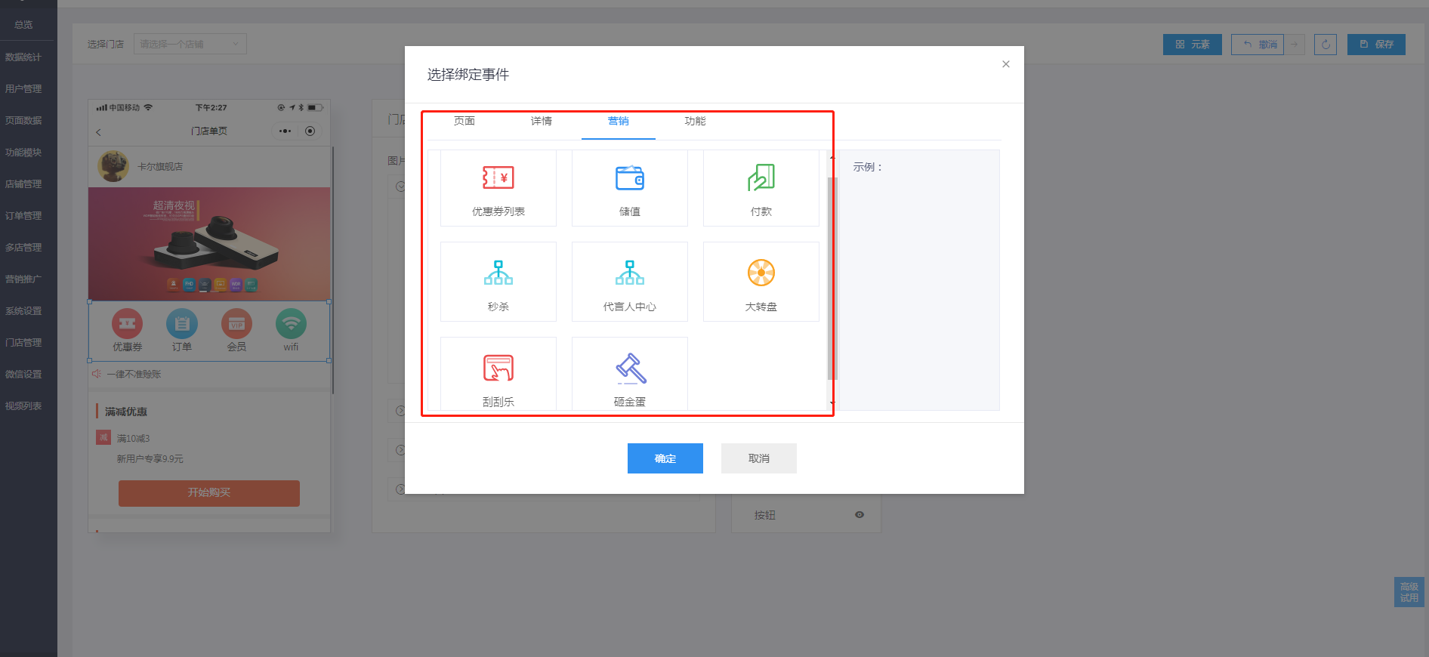The height and width of the screenshot is (657, 1429).
Task: Select the 砸金蛋 hammer icon
Action: [x=629, y=369]
